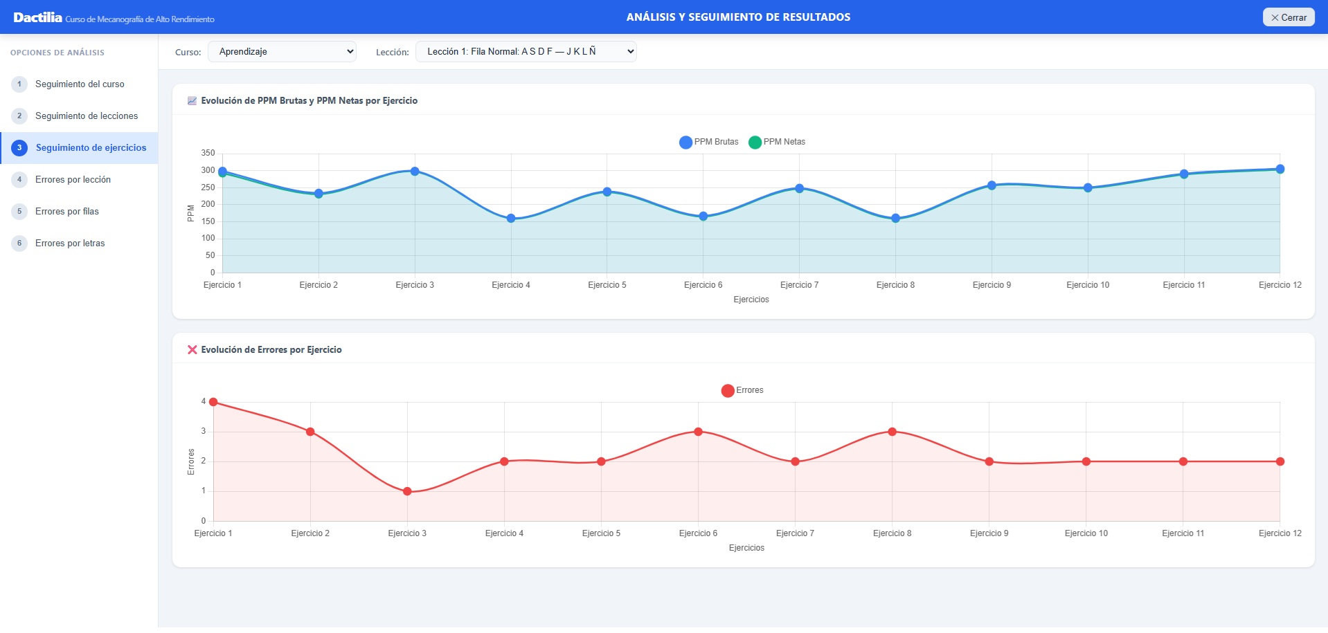Go to Errores por letras
Viewport: 1328px width, 633px height.
(79, 243)
